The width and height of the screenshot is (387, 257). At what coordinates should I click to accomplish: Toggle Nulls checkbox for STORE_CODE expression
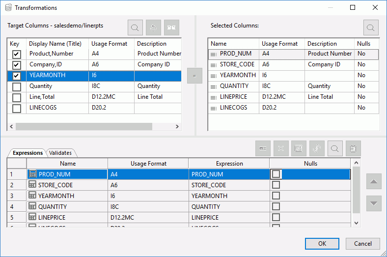[276, 185]
